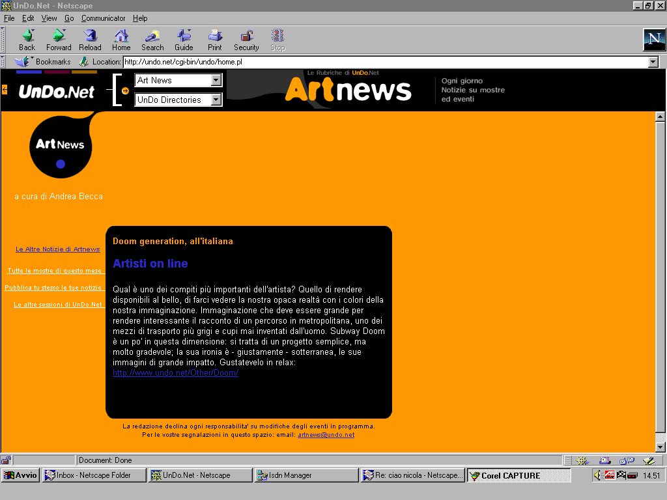
Task: Show Security info from the toolbar
Action: (x=246, y=40)
